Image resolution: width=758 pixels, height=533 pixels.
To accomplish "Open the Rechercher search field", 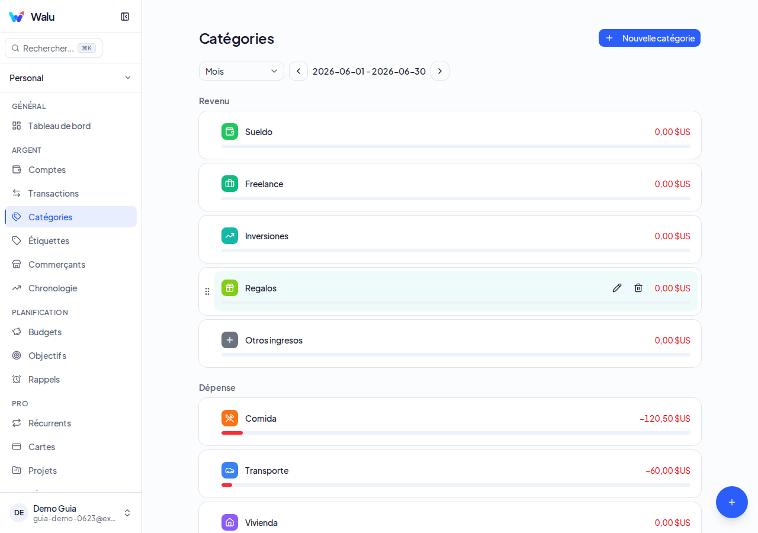I will tap(53, 48).
